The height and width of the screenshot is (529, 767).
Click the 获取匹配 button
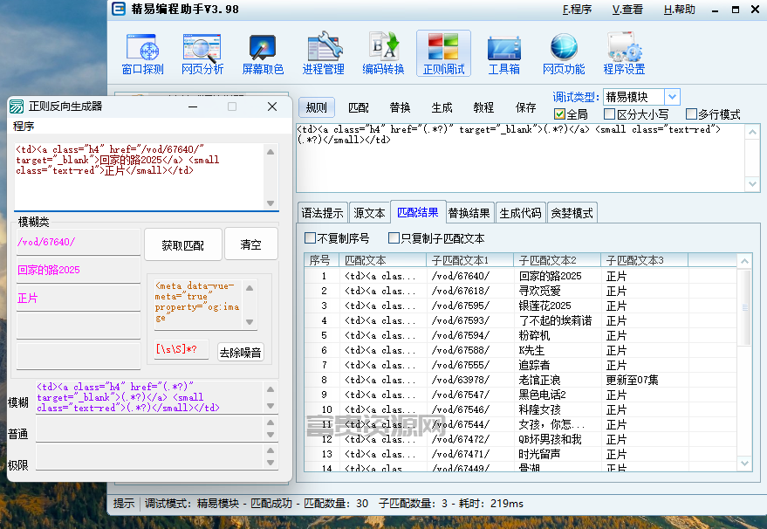pyautogui.click(x=183, y=244)
